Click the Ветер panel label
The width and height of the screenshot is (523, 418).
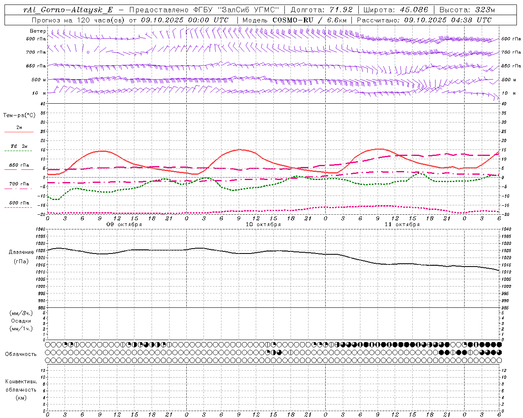click(38, 31)
